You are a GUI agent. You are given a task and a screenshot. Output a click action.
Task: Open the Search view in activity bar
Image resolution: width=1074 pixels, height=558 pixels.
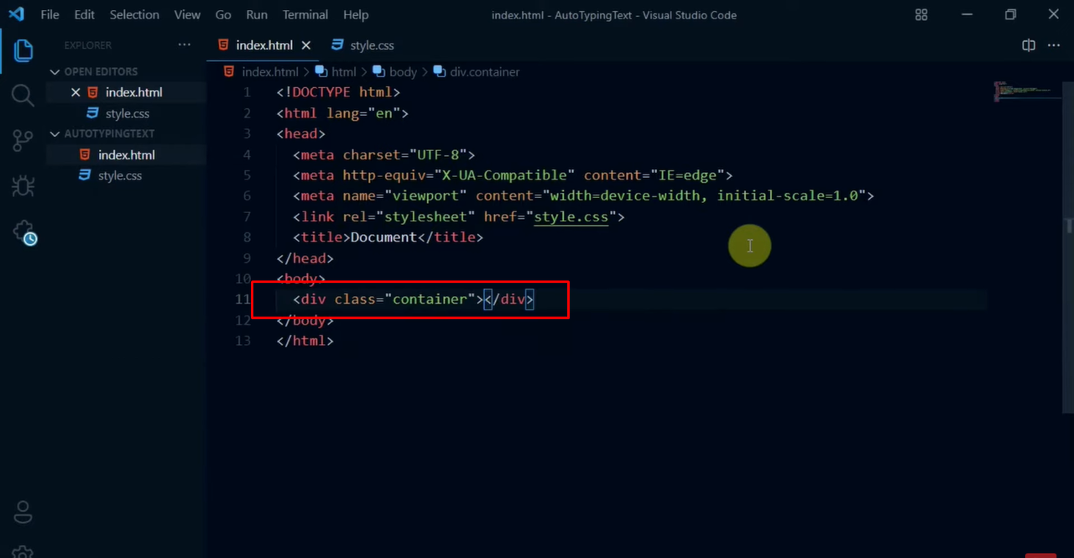pyautogui.click(x=23, y=96)
